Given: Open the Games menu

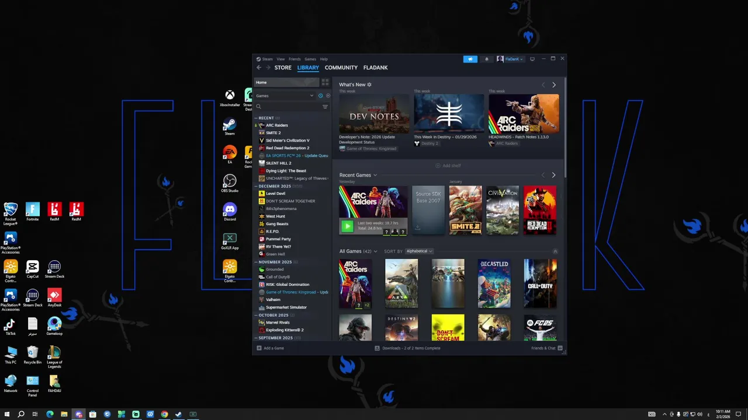Looking at the screenshot, I should coord(310,59).
